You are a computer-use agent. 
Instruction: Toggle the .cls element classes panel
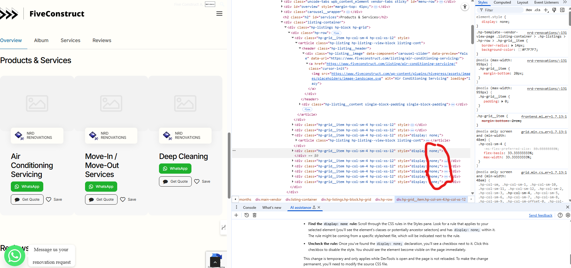tap(537, 10)
